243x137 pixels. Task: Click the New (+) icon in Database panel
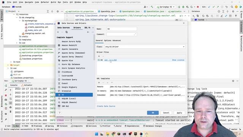point(194,16)
